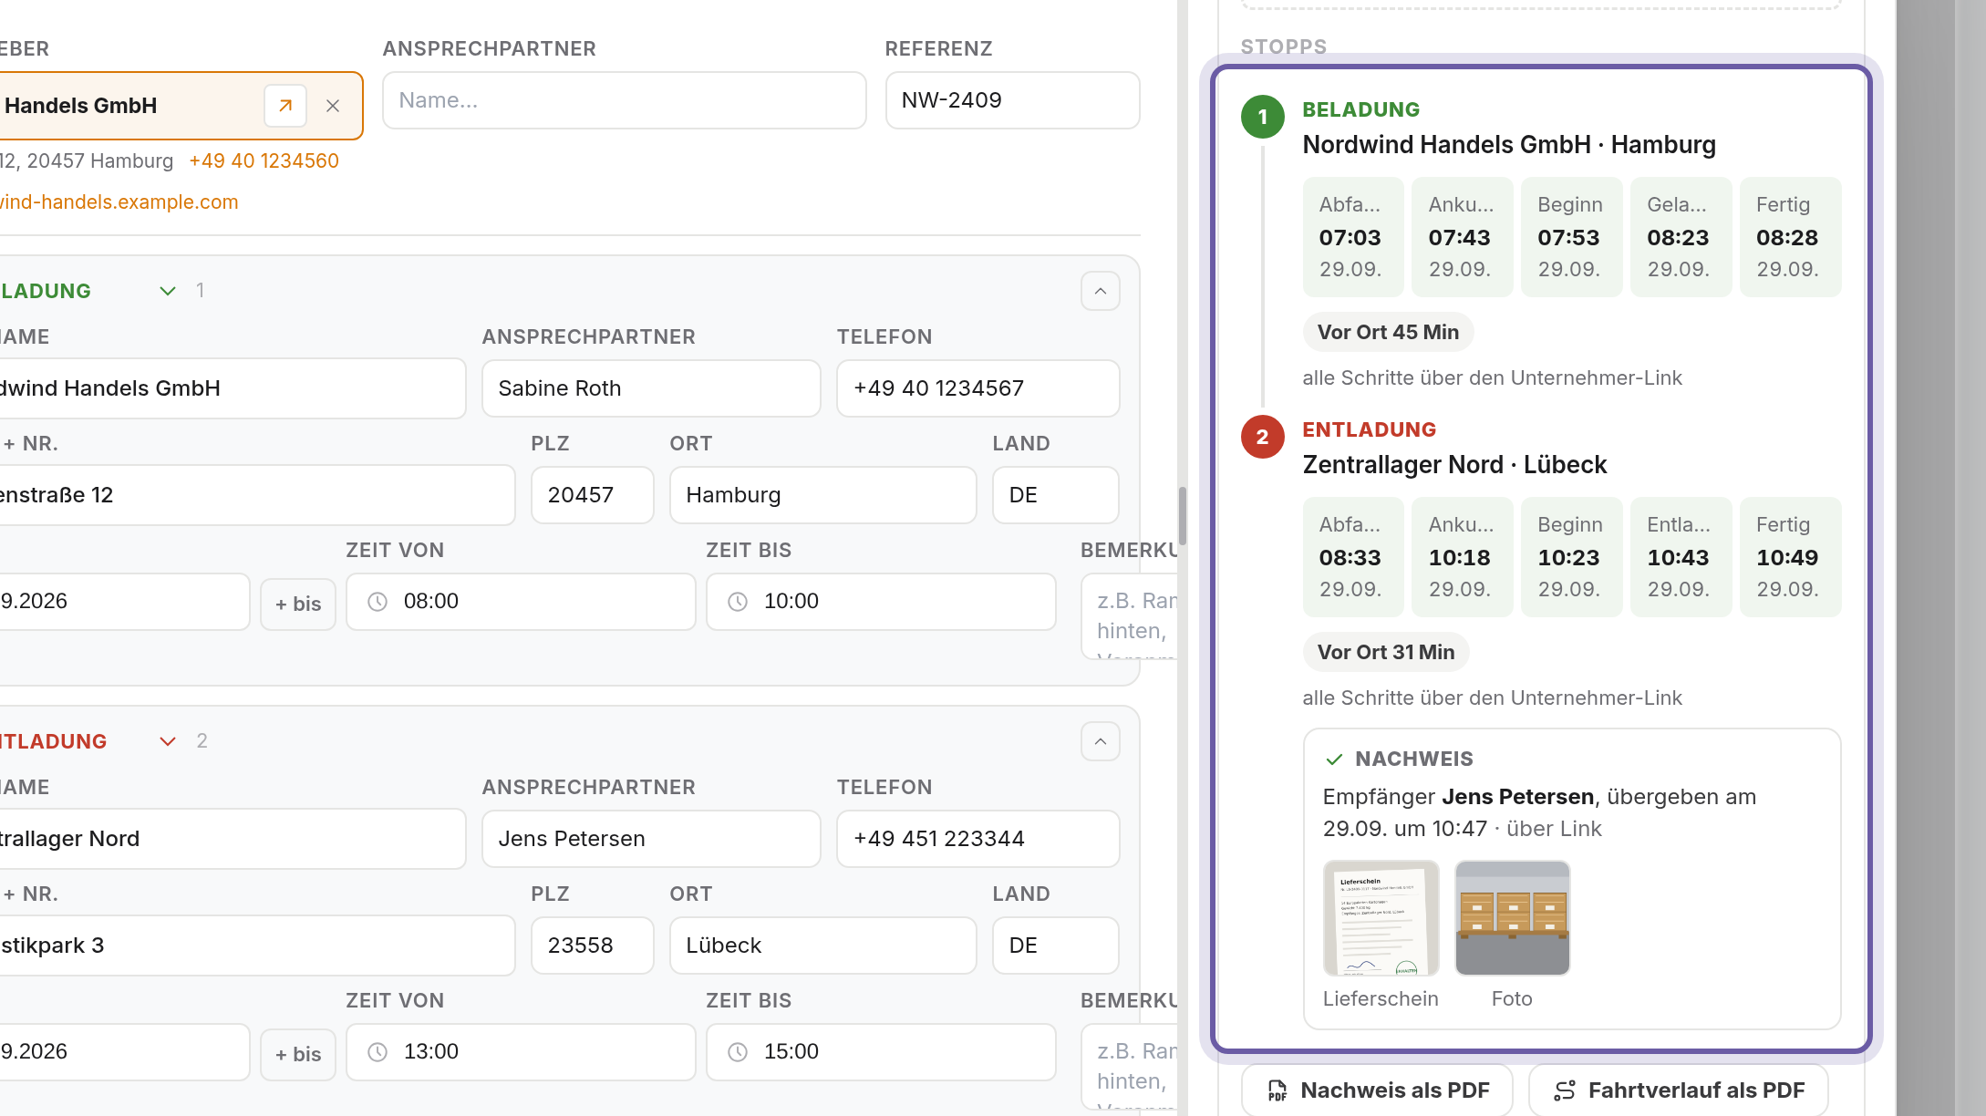This screenshot has height=1116, width=1986.
Task: Edit the phone field +49 40 1234567
Action: point(977,388)
